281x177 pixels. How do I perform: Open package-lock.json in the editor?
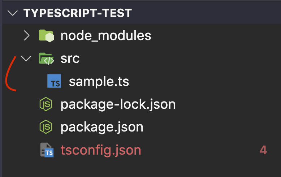point(118,104)
